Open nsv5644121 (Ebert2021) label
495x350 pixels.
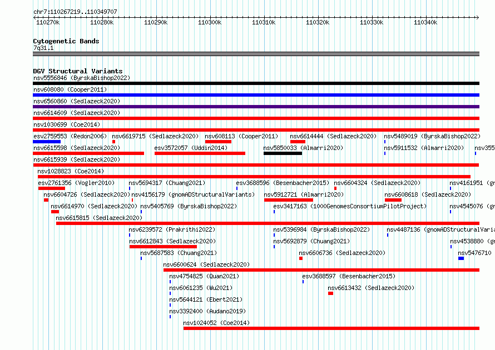(x=206, y=299)
